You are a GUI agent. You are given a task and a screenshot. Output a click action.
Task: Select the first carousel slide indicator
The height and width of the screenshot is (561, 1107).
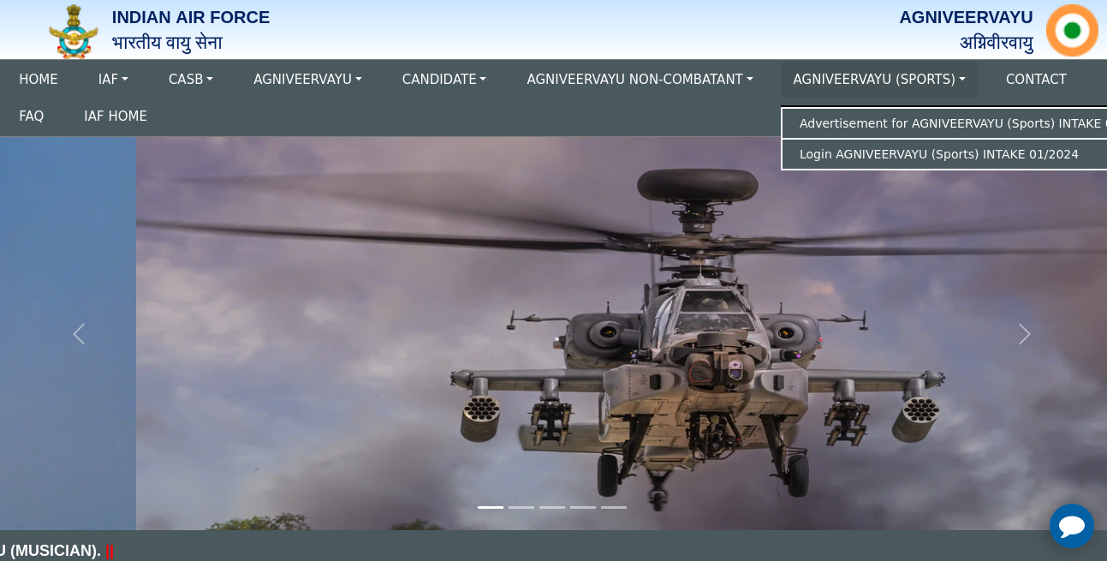pos(491,507)
